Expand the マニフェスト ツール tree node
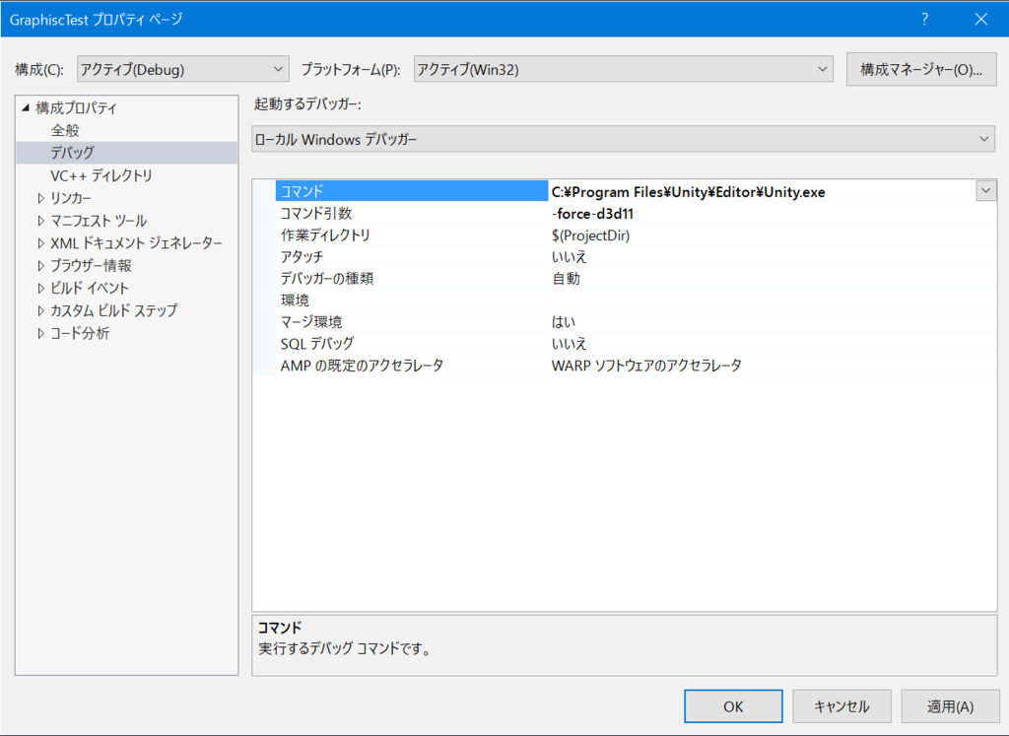The height and width of the screenshot is (736, 1009). [x=41, y=221]
